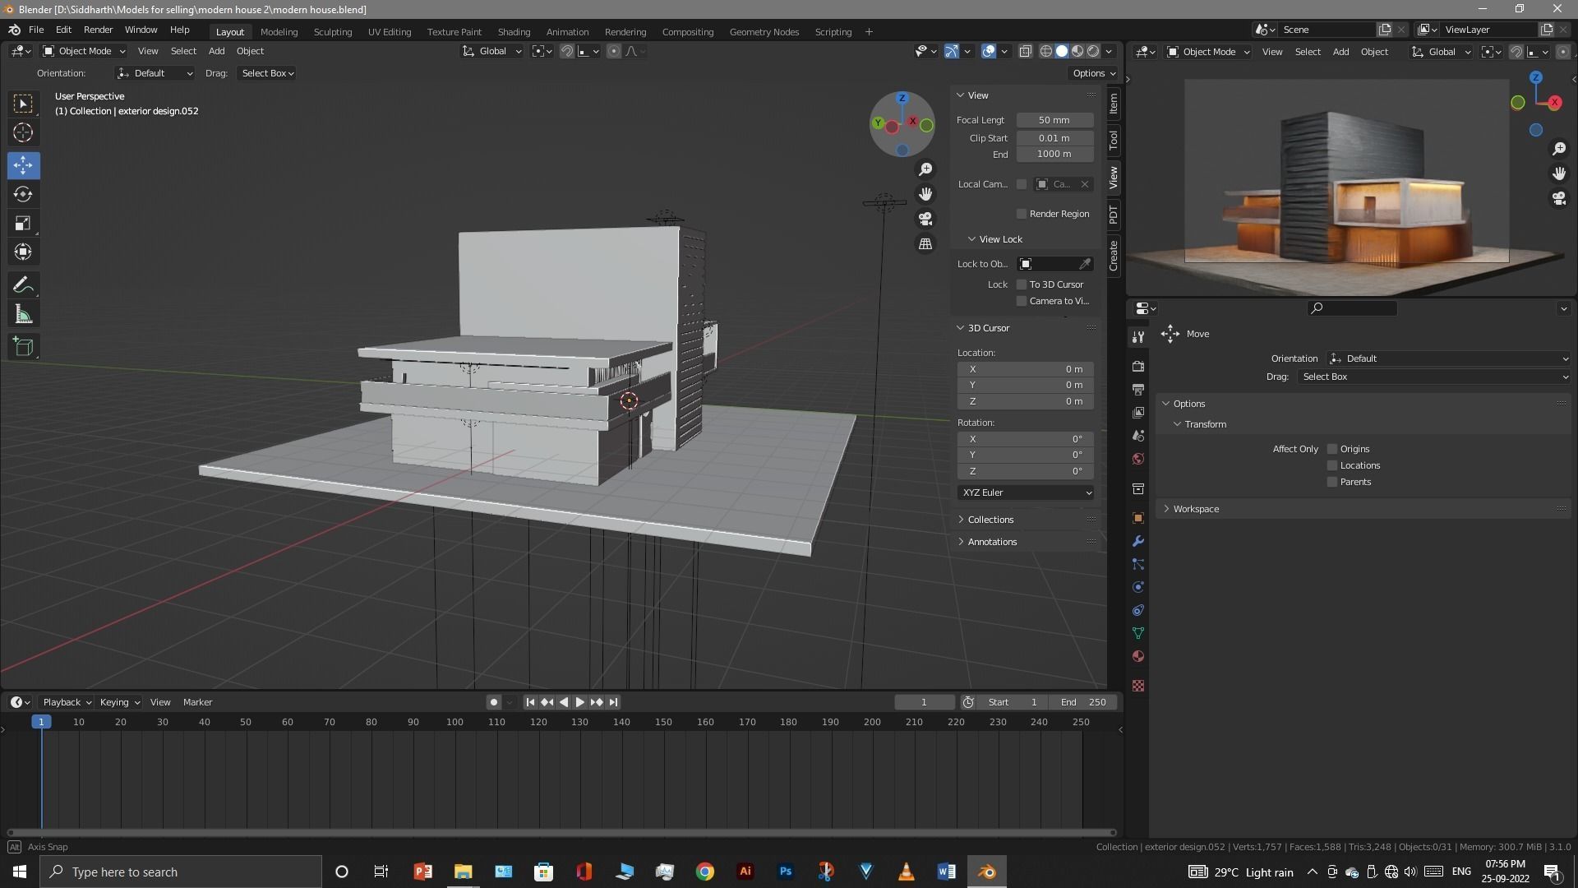Select the Transform tool
Image resolution: width=1578 pixels, height=888 pixels.
pyautogui.click(x=23, y=252)
